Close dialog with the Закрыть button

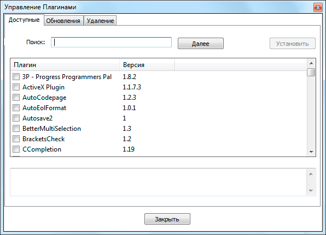[x=167, y=219]
